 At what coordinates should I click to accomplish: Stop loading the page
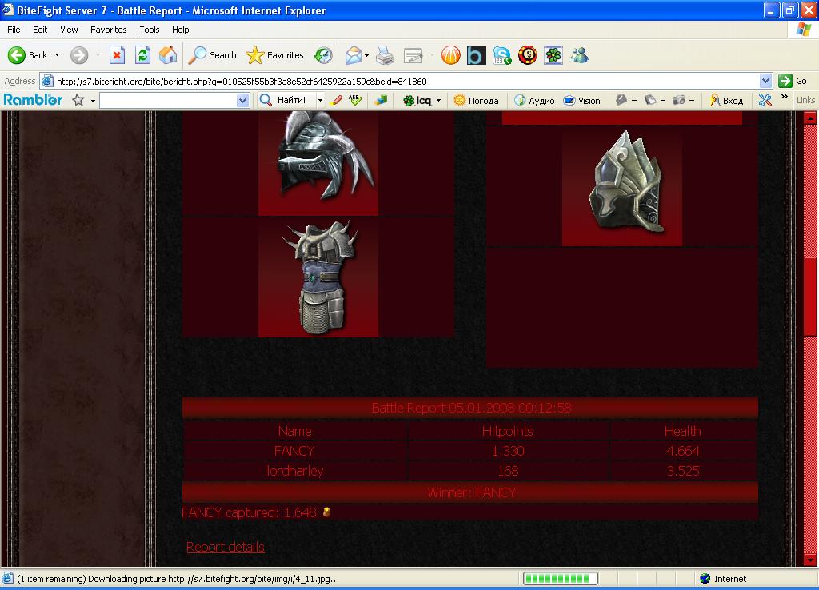pos(117,55)
